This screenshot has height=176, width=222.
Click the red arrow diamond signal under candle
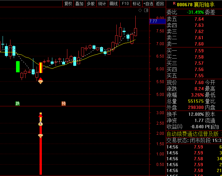point(41,81)
